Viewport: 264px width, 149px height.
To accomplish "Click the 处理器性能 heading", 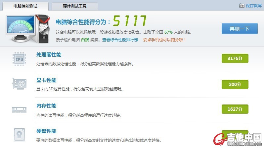I will click(49, 55).
